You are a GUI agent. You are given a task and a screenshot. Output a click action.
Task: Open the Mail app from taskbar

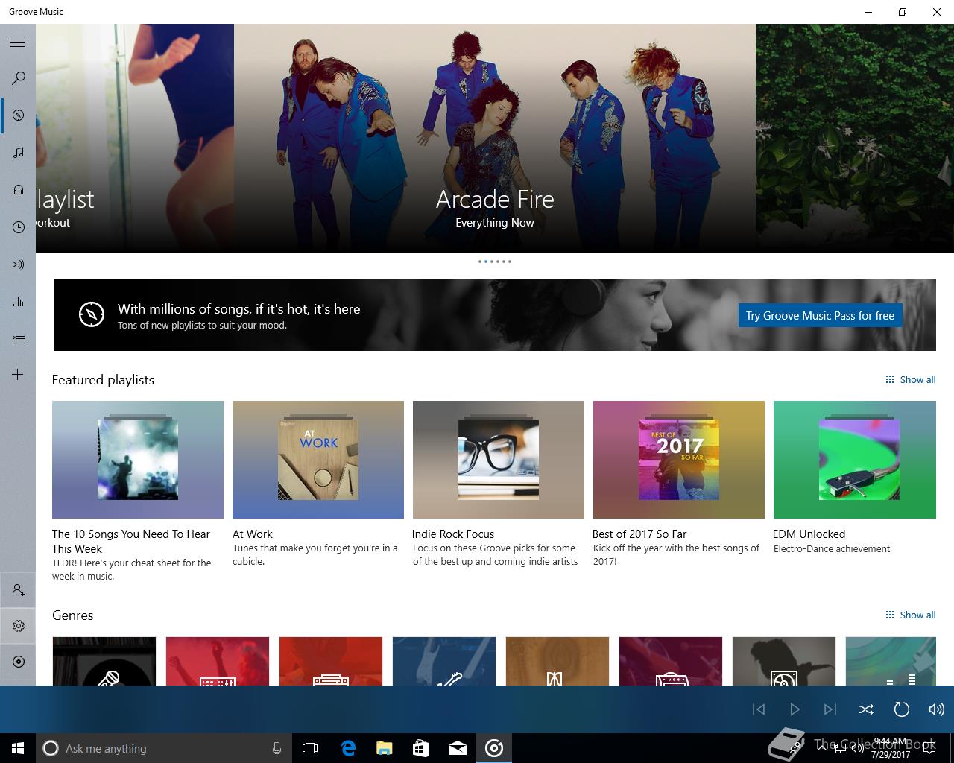tap(458, 748)
